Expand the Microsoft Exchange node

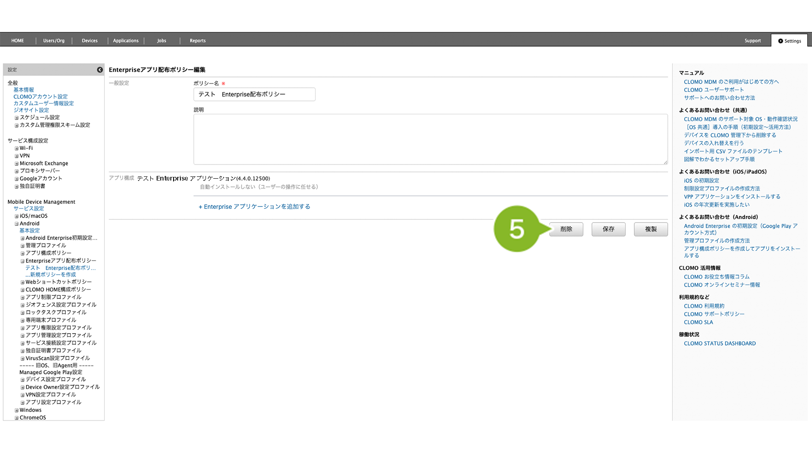point(16,164)
